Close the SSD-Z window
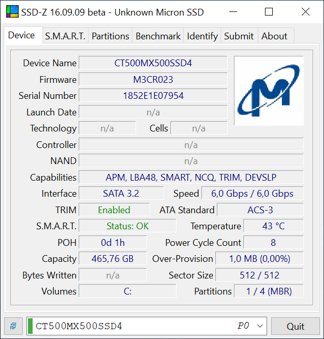The width and height of the screenshot is (324, 339). [305, 12]
